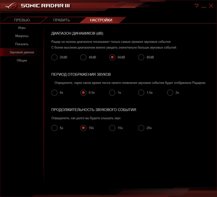217x197 pixels.
Task: Open the Показать sidebar section
Action: [22, 44]
